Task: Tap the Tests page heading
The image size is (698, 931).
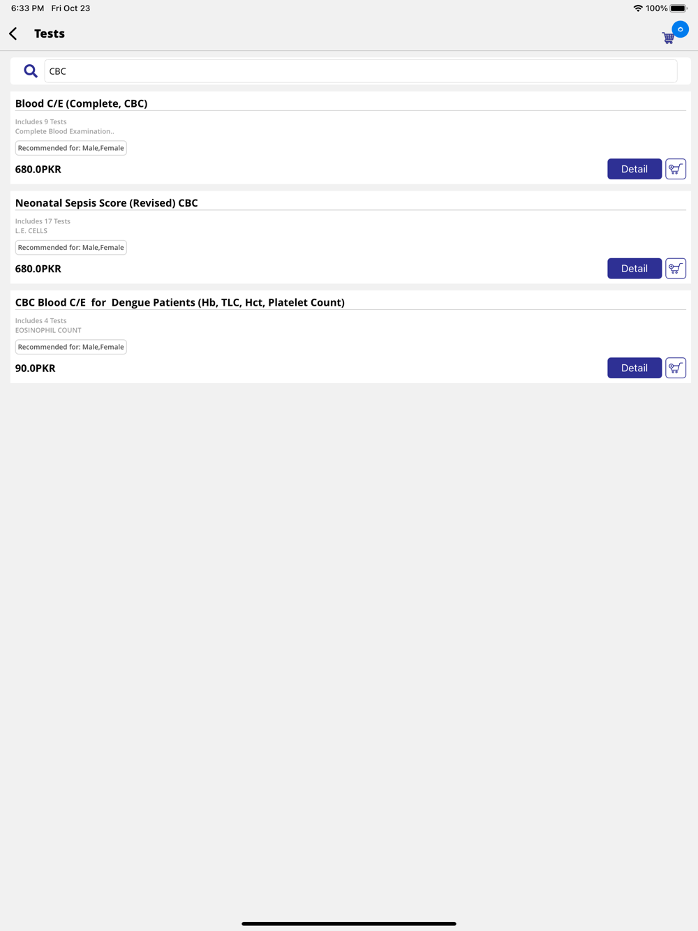Action: [x=49, y=33]
